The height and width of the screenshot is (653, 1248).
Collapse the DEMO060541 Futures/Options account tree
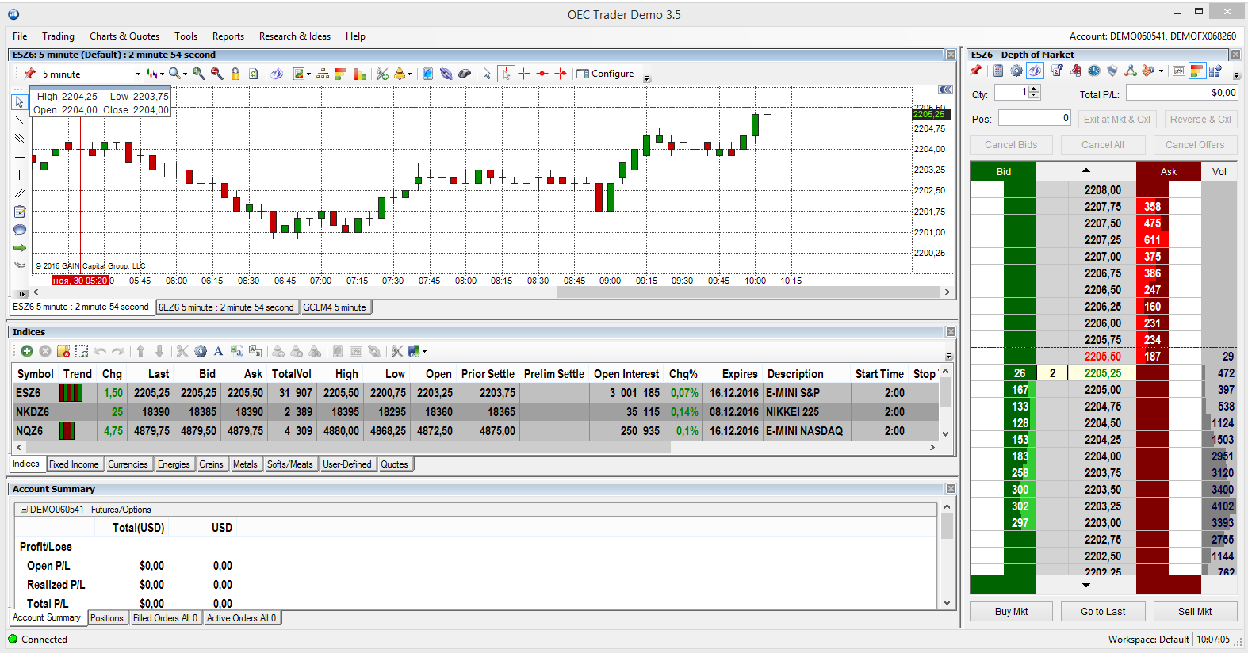24,510
